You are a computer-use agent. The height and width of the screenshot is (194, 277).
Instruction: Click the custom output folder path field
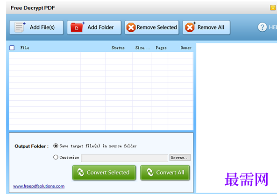pos(125,158)
